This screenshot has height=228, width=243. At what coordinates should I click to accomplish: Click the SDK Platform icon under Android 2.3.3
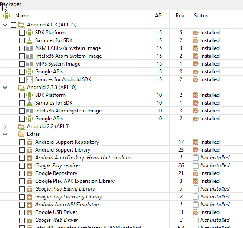tap(30, 95)
